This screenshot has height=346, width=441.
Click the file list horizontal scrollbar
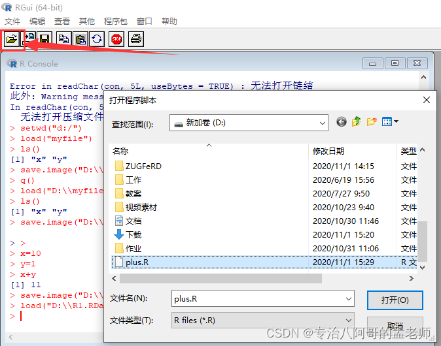[220, 278]
